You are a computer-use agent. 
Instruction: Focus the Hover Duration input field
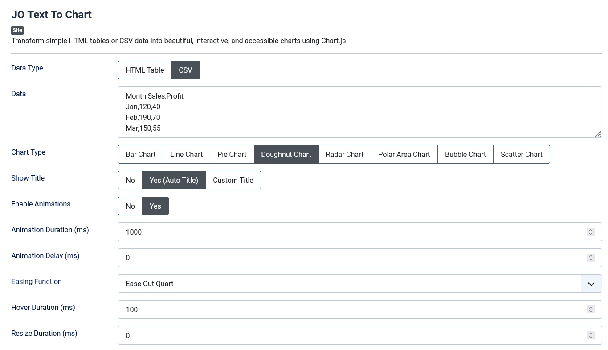click(347, 309)
